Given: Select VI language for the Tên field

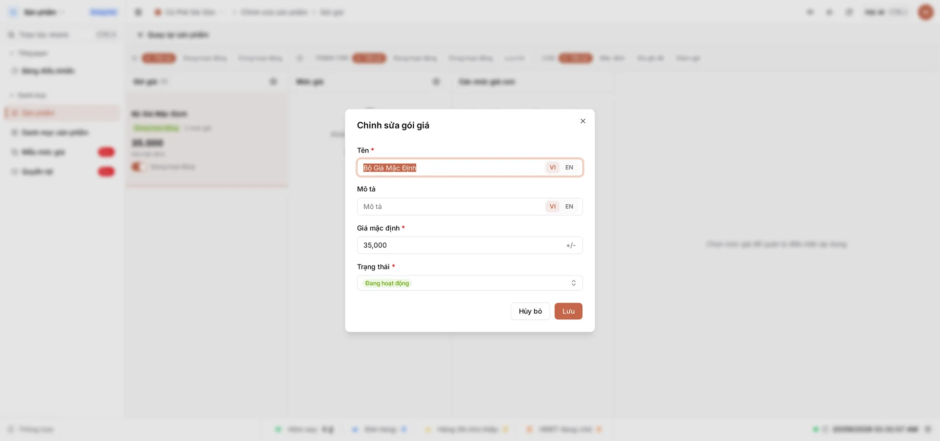Looking at the screenshot, I should pyautogui.click(x=552, y=168).
